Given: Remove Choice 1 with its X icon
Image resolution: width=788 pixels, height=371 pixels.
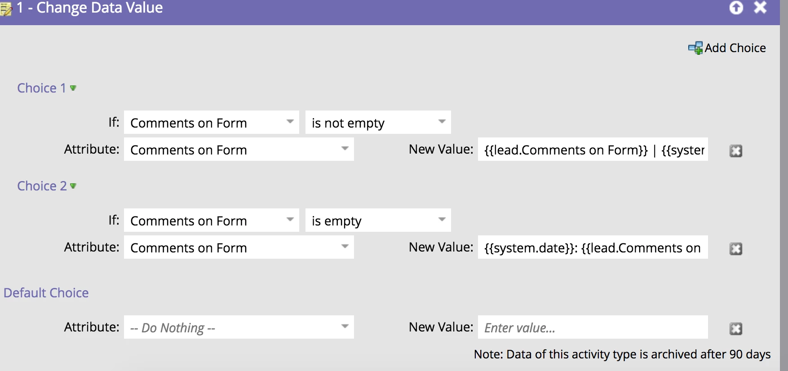Looking at the screenshot, I should click(736, 151).
